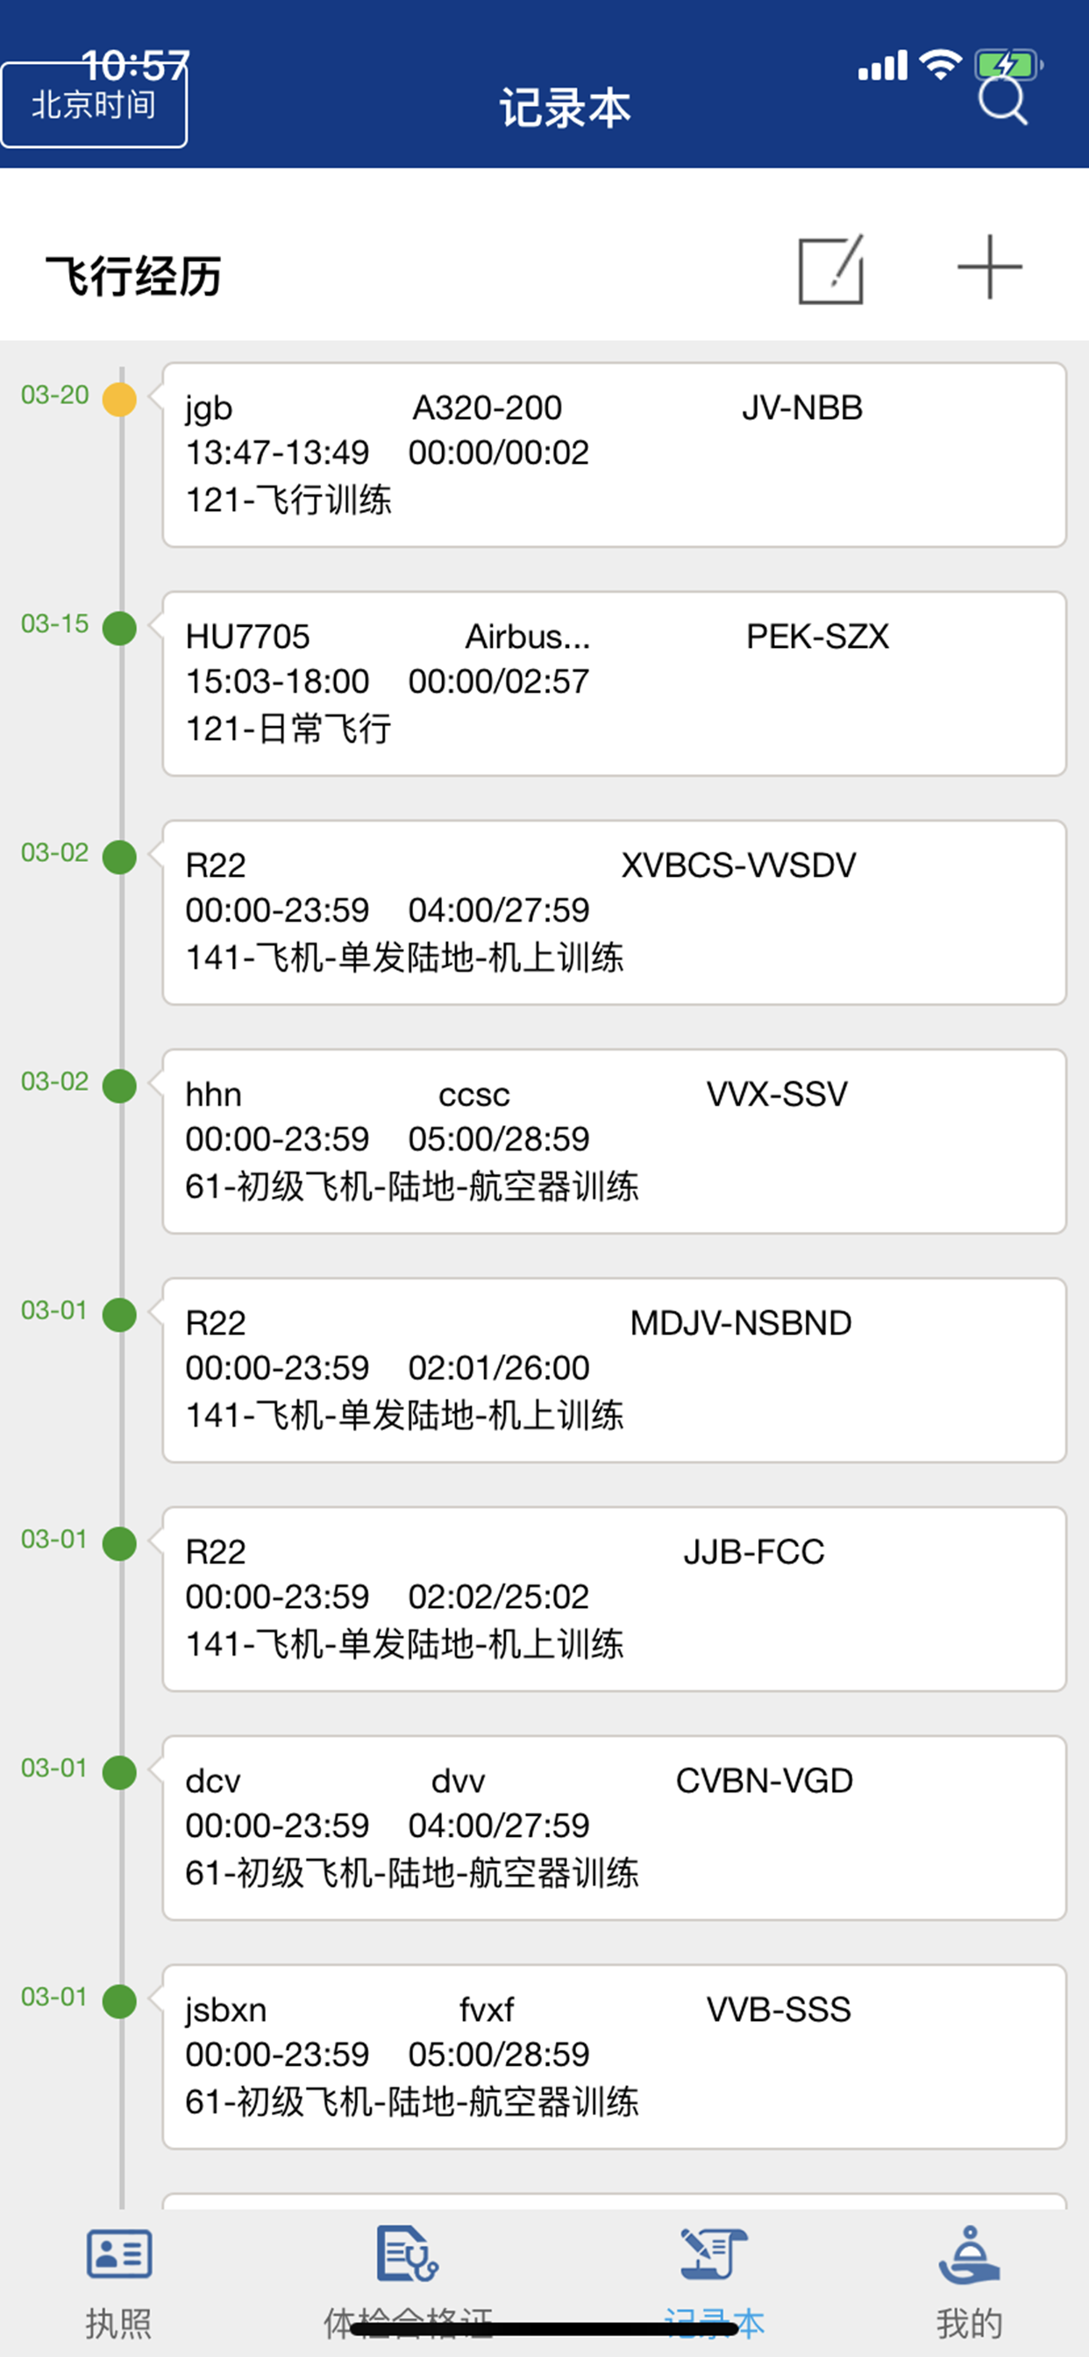
Task: Open the R22 XVBCS-VVSDV flight record
Action: coord(614,912)
